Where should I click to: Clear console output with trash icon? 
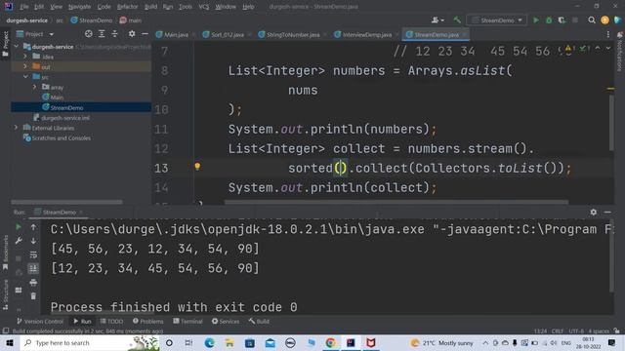pos(33,296)
